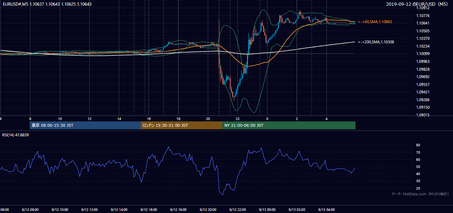
Task: Select the 200 SMA label reading 1.10308
Action: pos(376,42)
